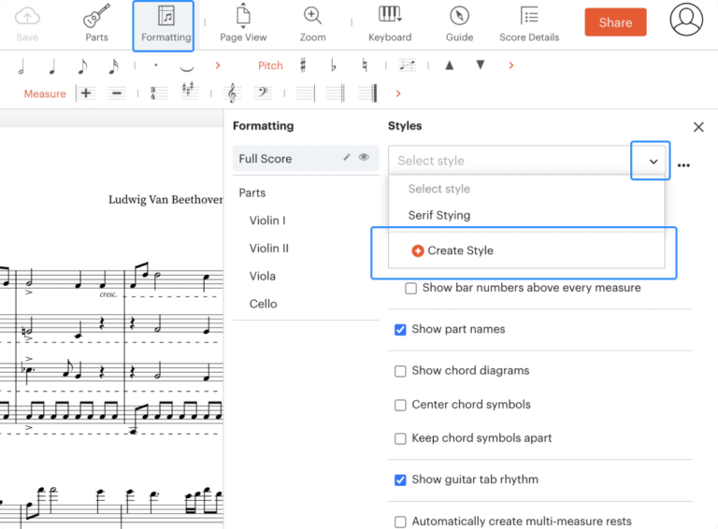Image resolution: width=718 pixels, height=529 pixels.
Task: Click the Save cloud icon
Action: [27, 24]
